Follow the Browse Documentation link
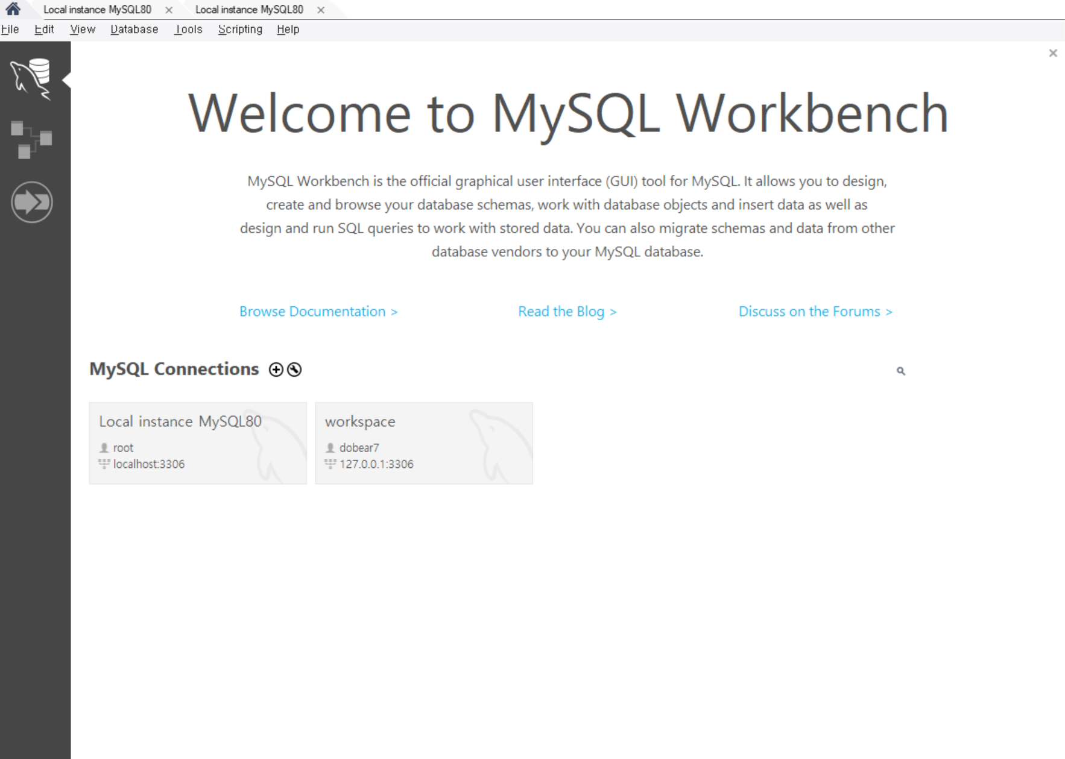The height and width of the screenshot is (759, 1065). (x=318, y=312)
